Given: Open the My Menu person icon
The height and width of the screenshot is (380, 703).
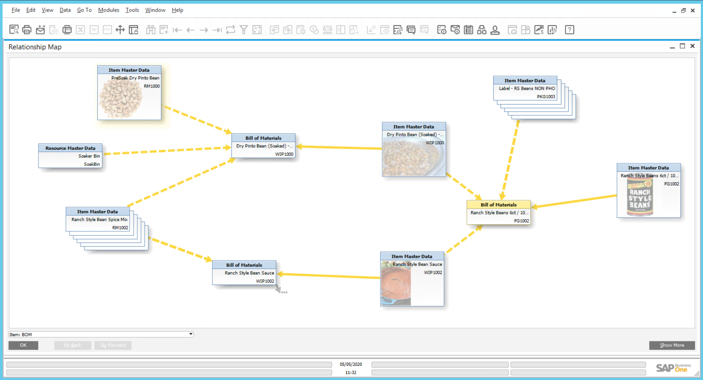Looking at the screenshot, I should [495, 30].
